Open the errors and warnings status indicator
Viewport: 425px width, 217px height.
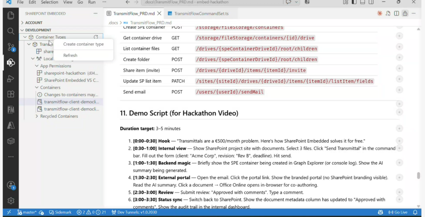91,212
